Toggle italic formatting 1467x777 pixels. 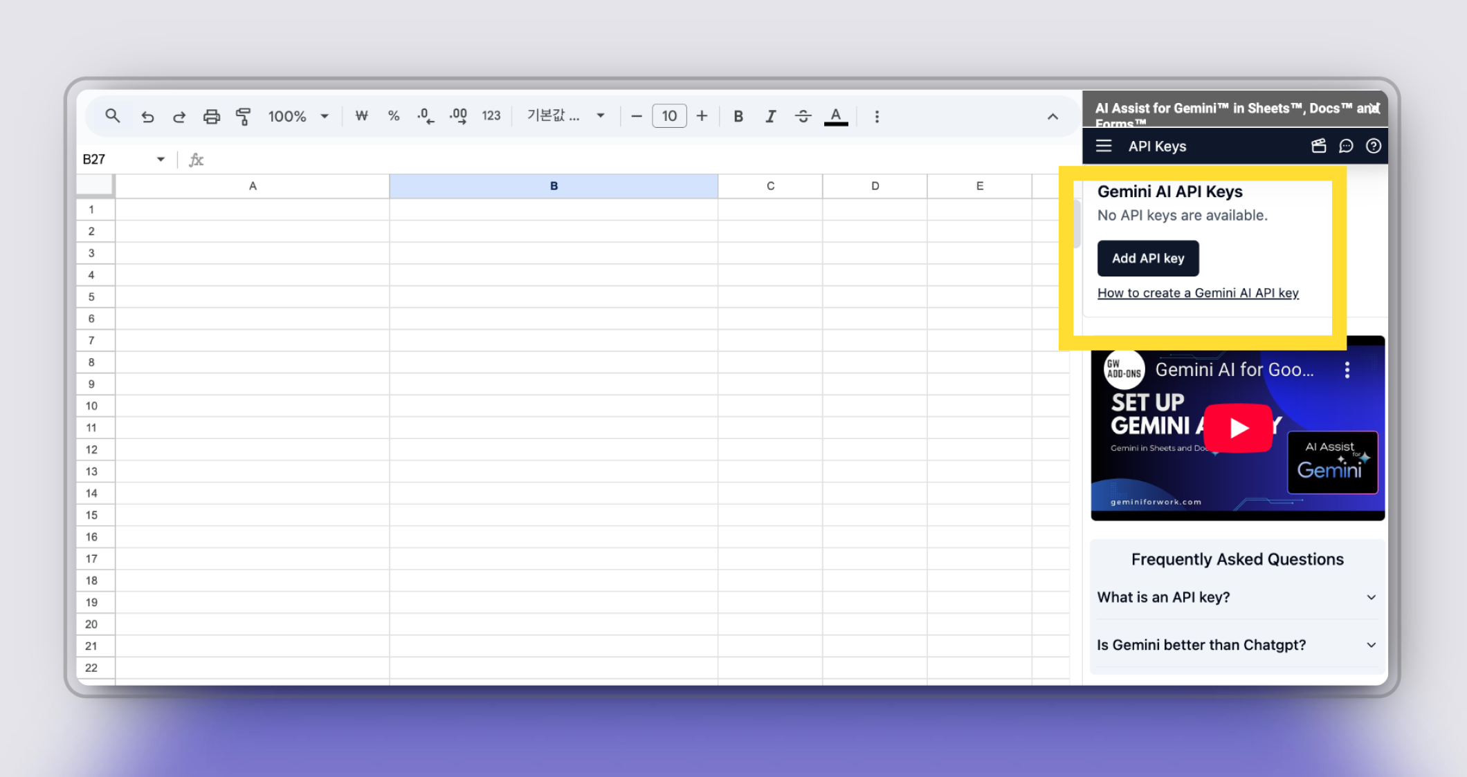pyautogui.click(x=770, y=116)
